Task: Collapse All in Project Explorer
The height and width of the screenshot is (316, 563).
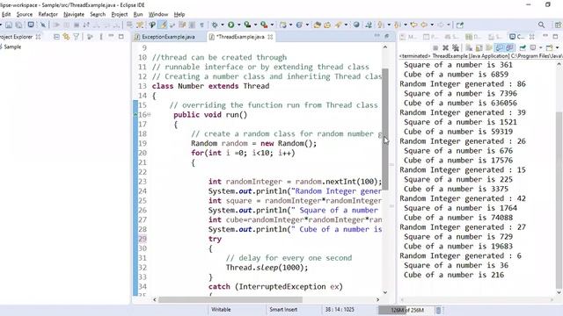Action: coord(56,37)
